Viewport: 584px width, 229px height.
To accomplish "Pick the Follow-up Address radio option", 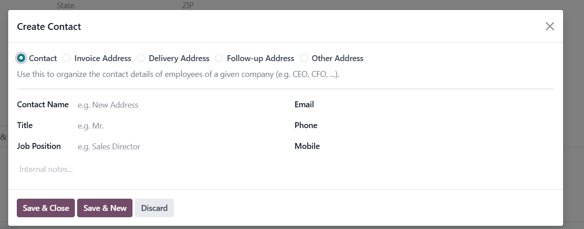I will (219, 58).
